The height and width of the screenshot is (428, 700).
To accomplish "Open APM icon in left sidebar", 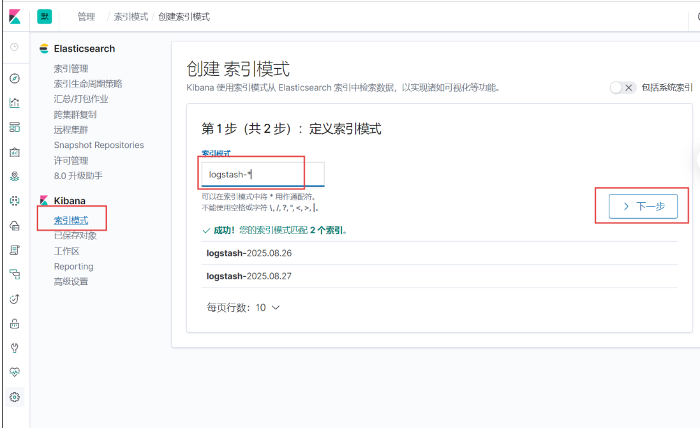I will (x=14, y=274).
